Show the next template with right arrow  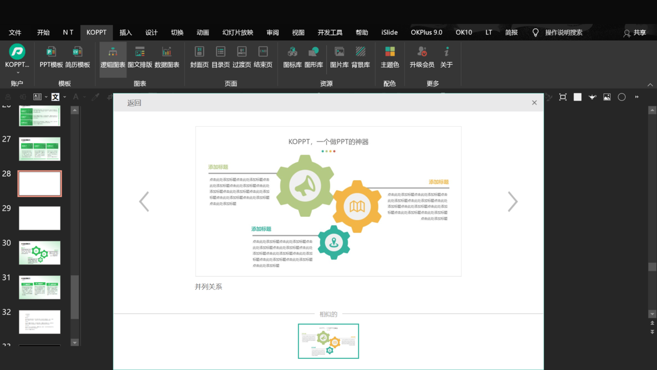point(512,201)
